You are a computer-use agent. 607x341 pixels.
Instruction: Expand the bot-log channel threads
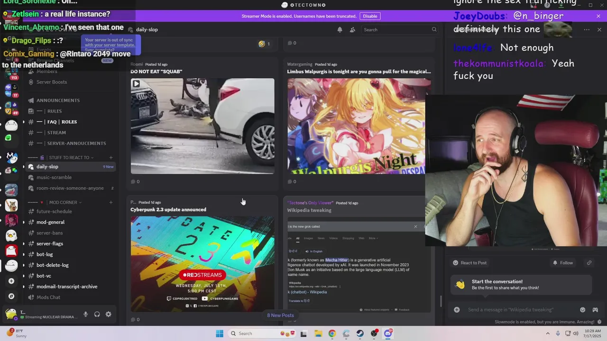(24, 254)
